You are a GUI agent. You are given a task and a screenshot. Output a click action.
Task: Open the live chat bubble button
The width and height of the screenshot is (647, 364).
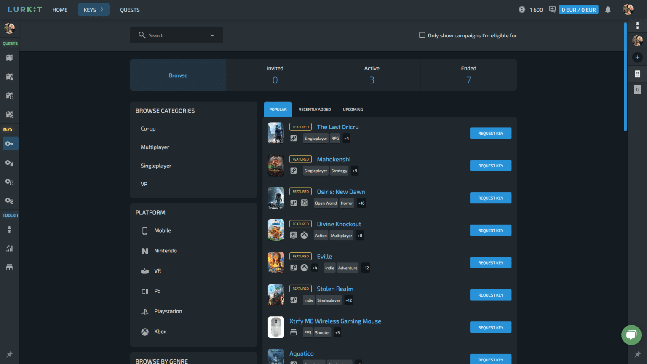[x=631, y=335]
